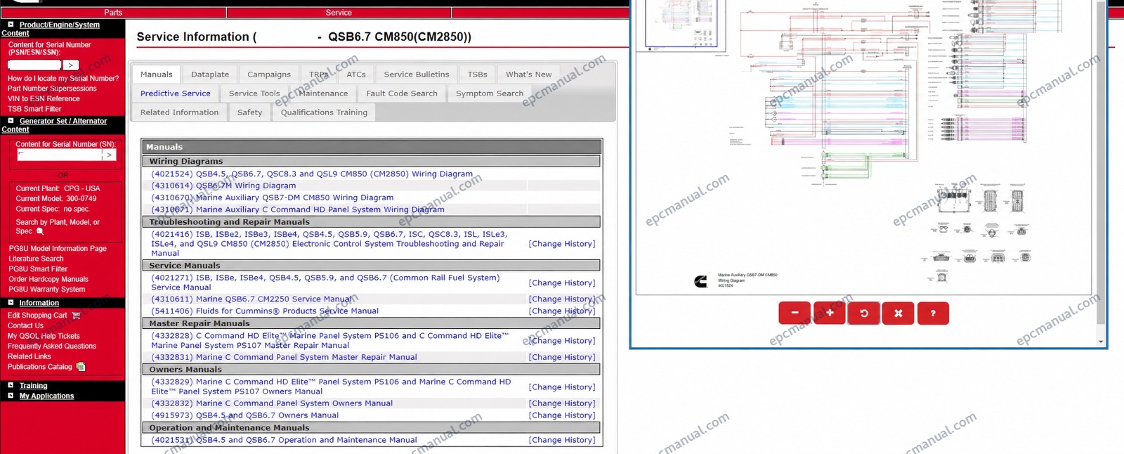The width and height of the screenshot is (1124, 454).
Task: Click the Publications Catalog icon
Action: [x=81, y=367]
